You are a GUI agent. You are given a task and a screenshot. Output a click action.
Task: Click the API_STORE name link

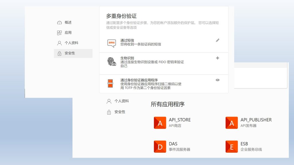(x=179, y=120)
